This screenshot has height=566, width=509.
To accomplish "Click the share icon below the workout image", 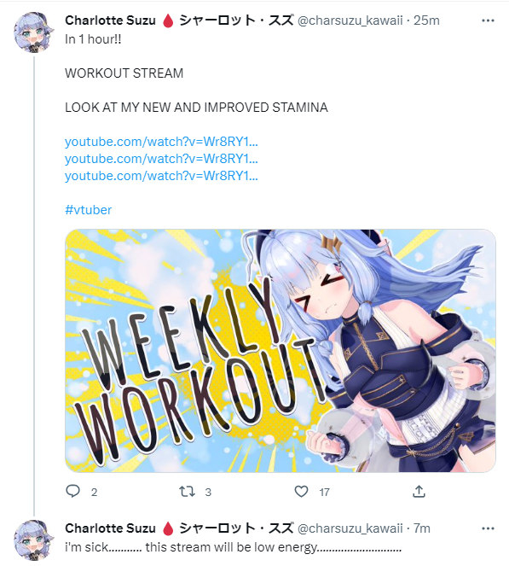I will point(419,491).
